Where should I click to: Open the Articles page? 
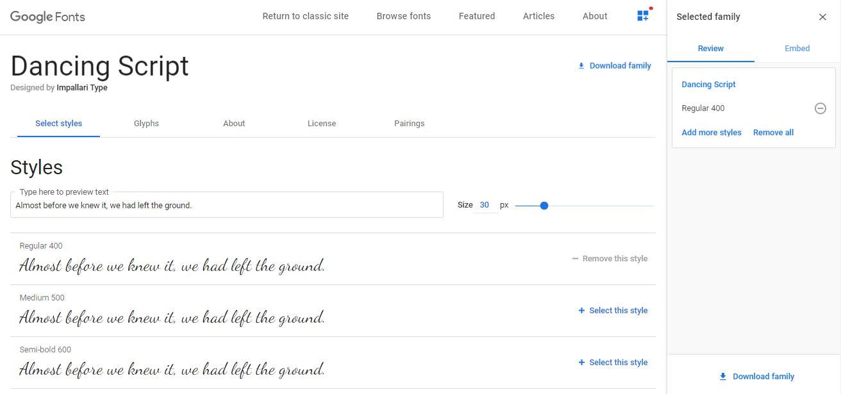pos(538,16)
